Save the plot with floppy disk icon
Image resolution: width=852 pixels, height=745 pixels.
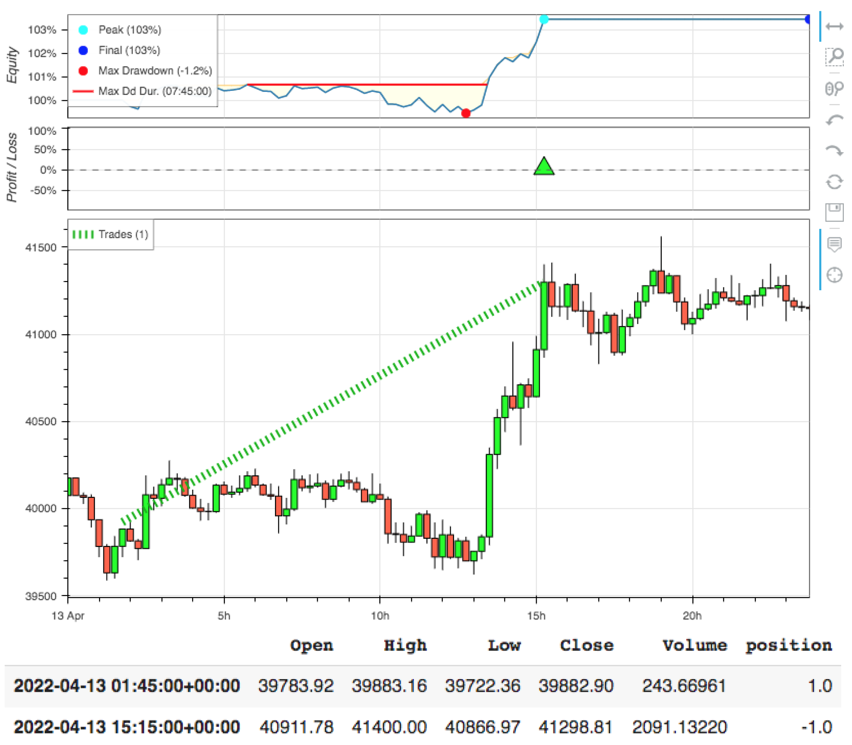pos(834,212)
